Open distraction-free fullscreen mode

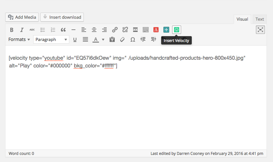[x=260, y=30]
